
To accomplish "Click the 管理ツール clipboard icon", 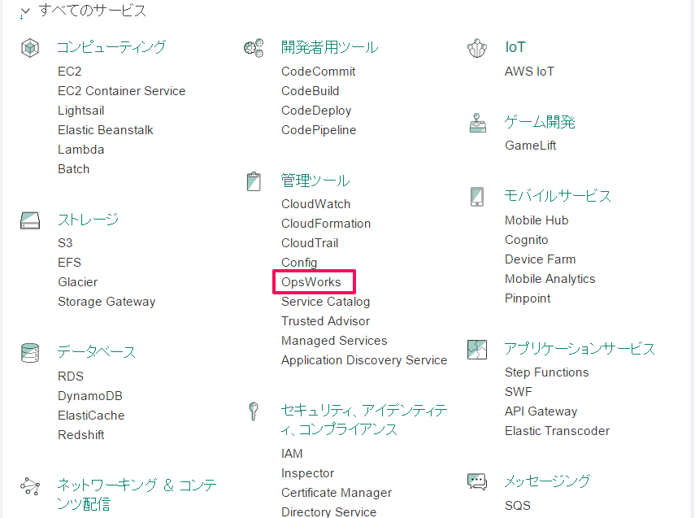I will [254, 181].
